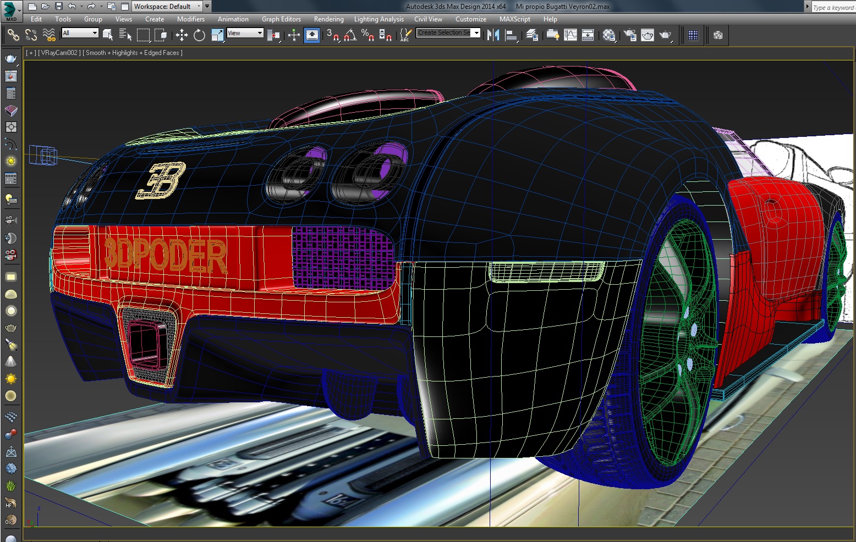Click the Align tool
Image resolution: width=856 pixels, height=542 pixels.
[x=511, y=35]
